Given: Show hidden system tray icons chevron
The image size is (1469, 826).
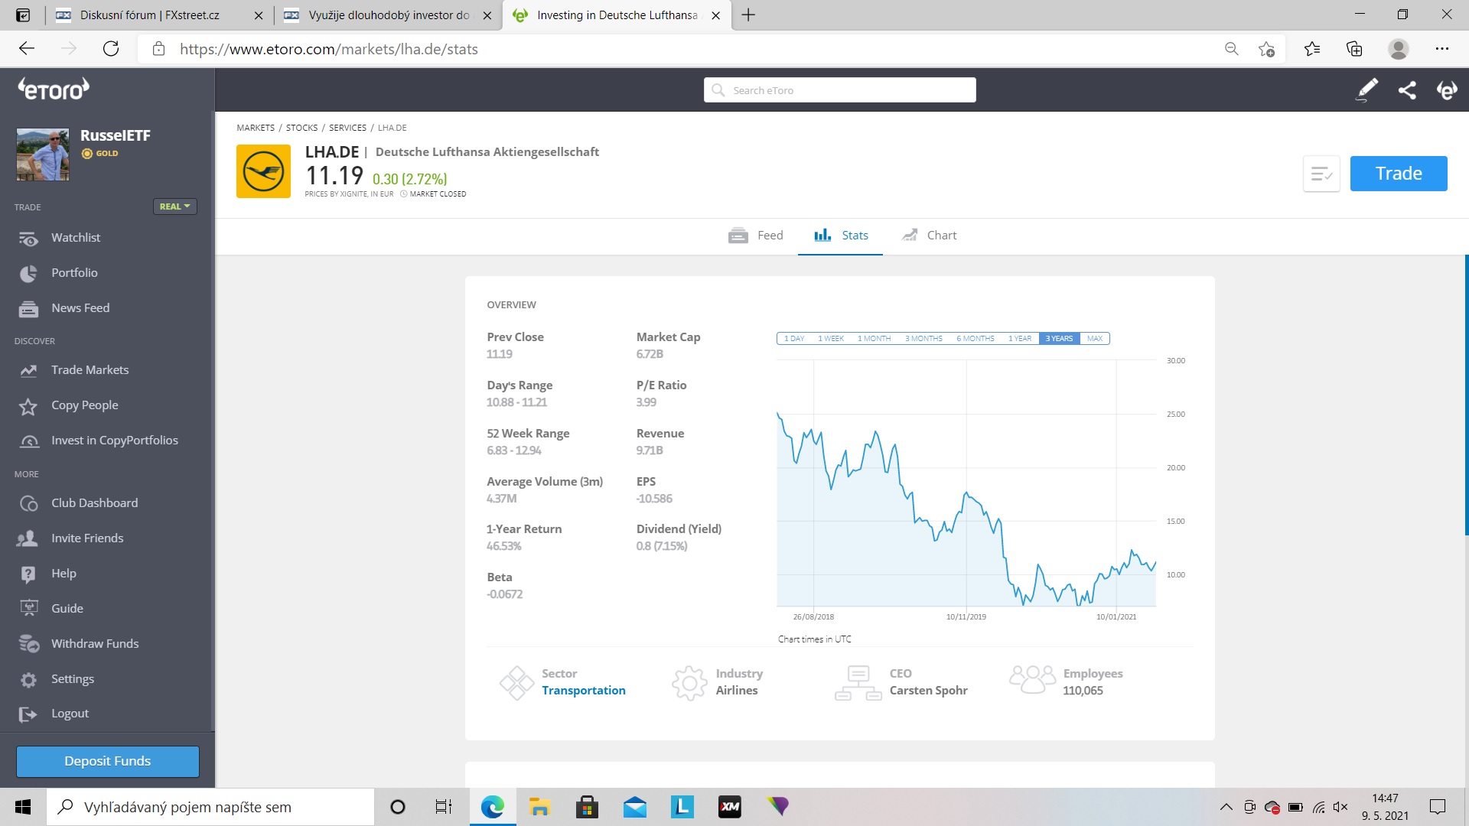Looking at the screenshot, I should 1226,807.
